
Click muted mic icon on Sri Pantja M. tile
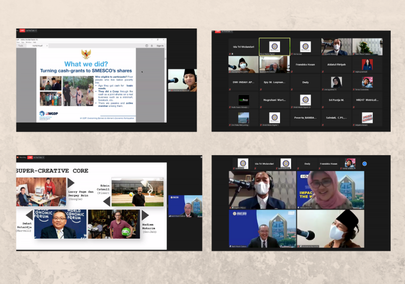pyautogui.click(x=323, y=107)
